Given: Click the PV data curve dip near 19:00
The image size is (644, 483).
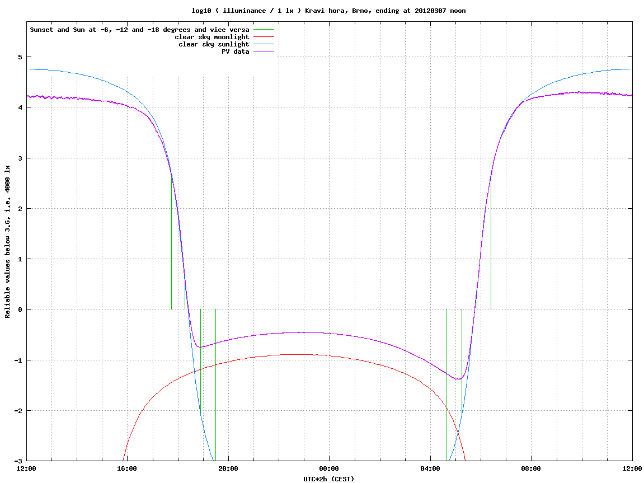Looking at the screenshot, I should click(200, 347).
